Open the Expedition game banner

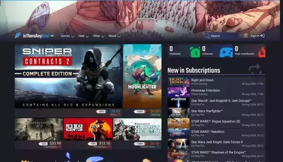(39, 129)
